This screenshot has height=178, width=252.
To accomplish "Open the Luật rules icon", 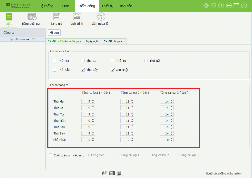I will pyautogui.click(x=9, y=17).
